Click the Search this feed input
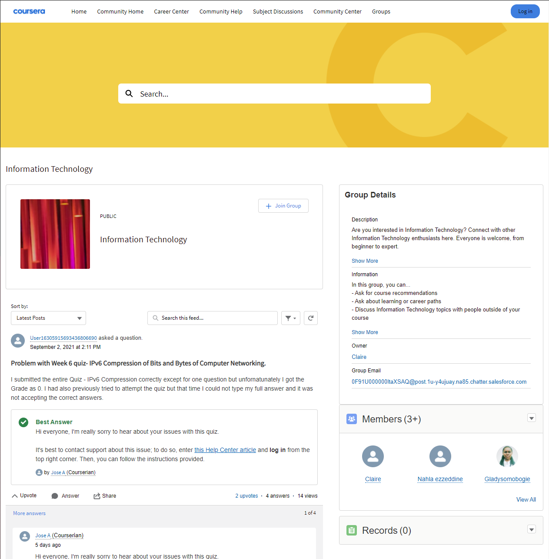 [213, 318]
